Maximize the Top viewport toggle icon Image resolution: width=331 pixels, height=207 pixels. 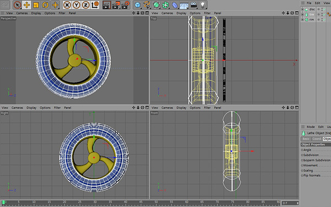(x=297, y=13)
